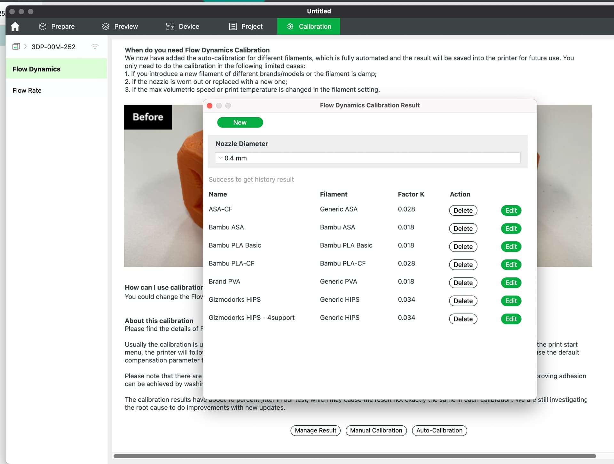This screenshot has width=614, height=464.
Task: Delete the ASA-CF calibration result
Action: (463, 210)
